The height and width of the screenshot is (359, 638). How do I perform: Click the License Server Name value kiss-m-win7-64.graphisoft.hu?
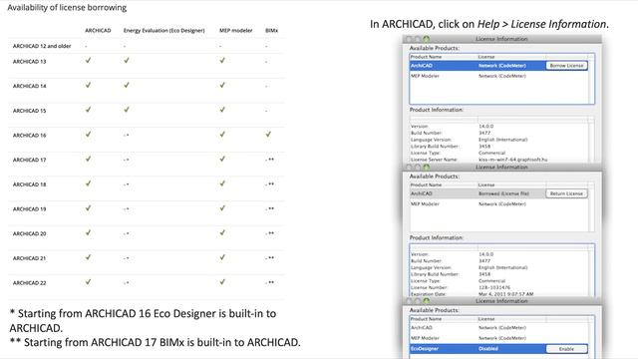point(512,160)
